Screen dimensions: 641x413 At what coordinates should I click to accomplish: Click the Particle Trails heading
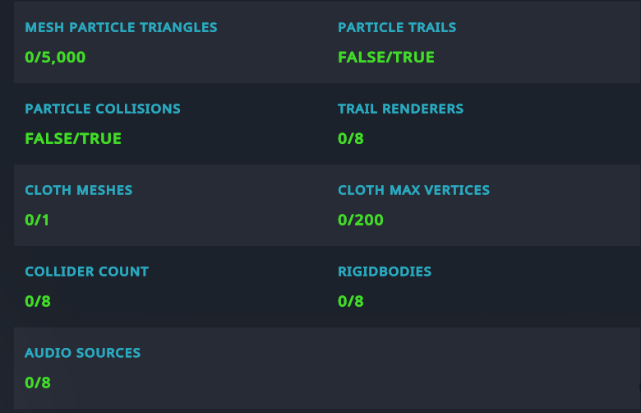396,27
